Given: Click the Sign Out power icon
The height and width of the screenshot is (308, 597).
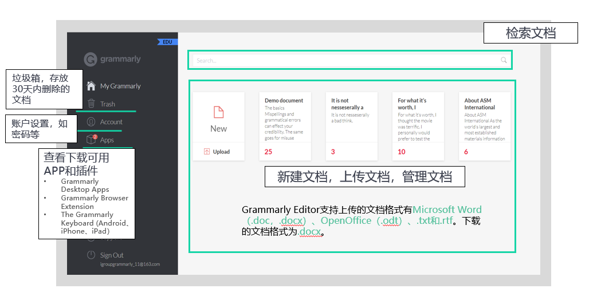Looking at the screenshot, I should click(91, 255).
